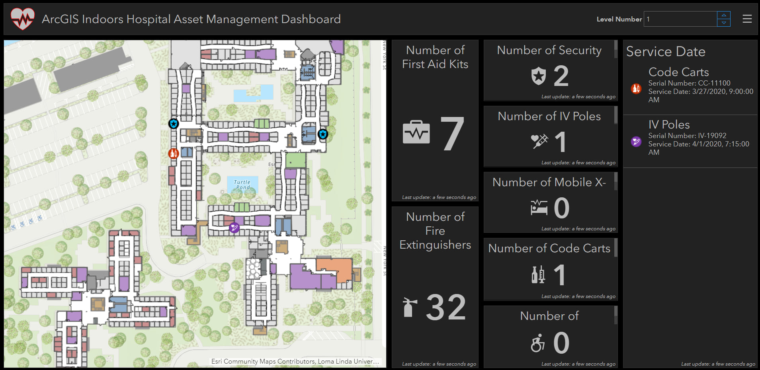Click the Number of Security panel scrollbar
The height and width of the screenshot is (370, 760).
coord(616,49)
